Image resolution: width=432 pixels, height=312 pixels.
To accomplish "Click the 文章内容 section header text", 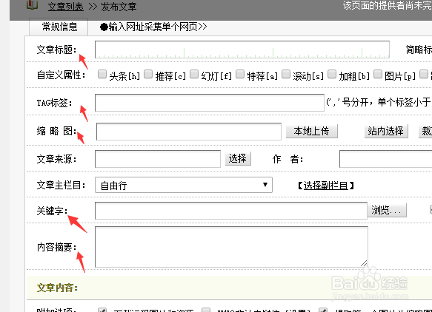I will tap(57, 288).
